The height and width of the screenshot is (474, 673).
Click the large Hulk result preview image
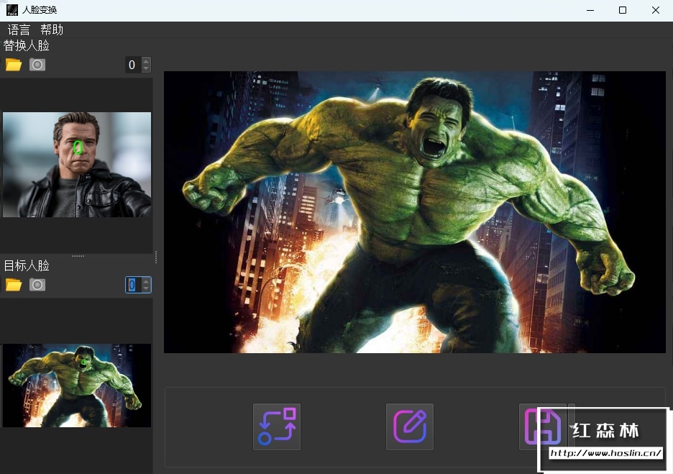click(415, 212)
